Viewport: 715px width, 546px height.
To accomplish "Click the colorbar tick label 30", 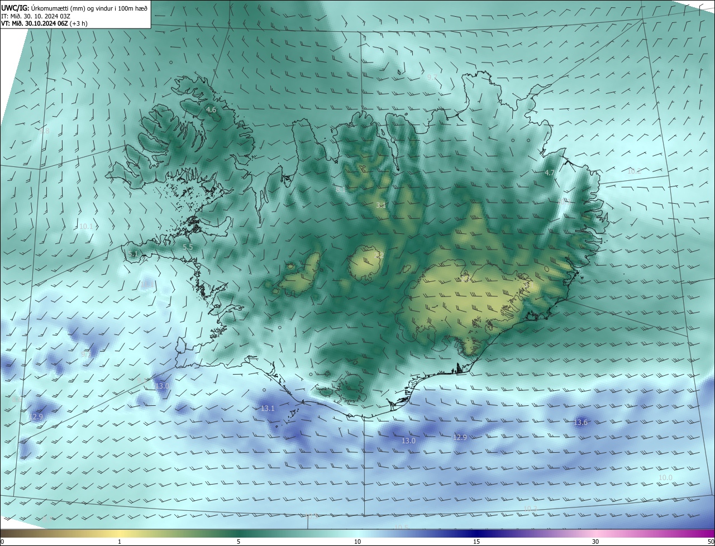I will [595, 542].
